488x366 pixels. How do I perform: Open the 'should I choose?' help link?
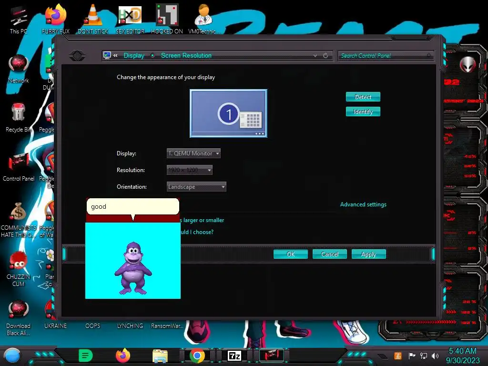pos(197,232)
